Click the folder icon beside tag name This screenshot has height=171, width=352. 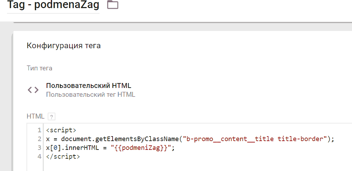113,5
